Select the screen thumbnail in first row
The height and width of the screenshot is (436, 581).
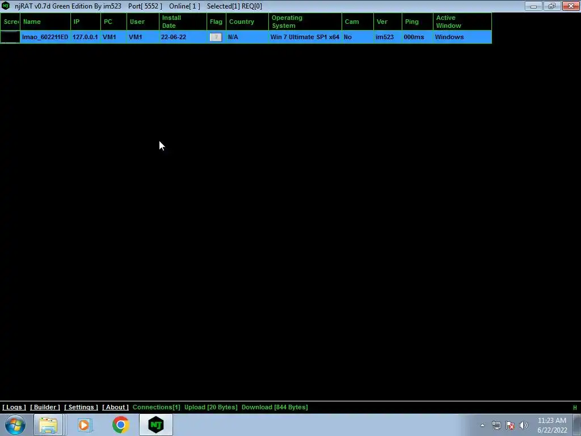point(10,37)
